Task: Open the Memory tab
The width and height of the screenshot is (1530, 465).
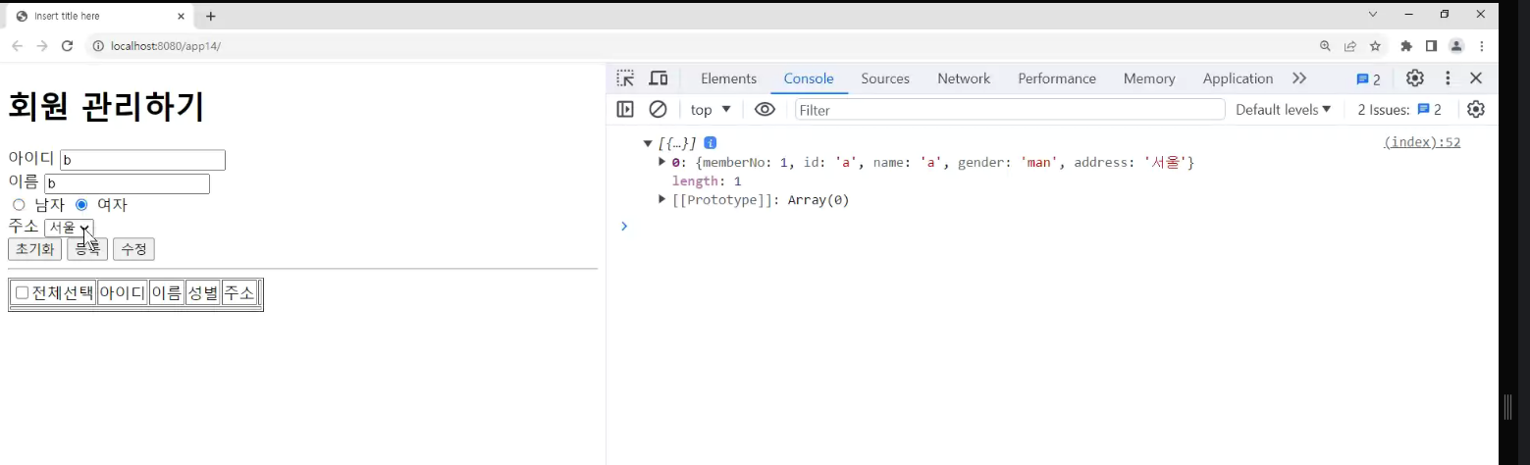Action: [1149, 78]
